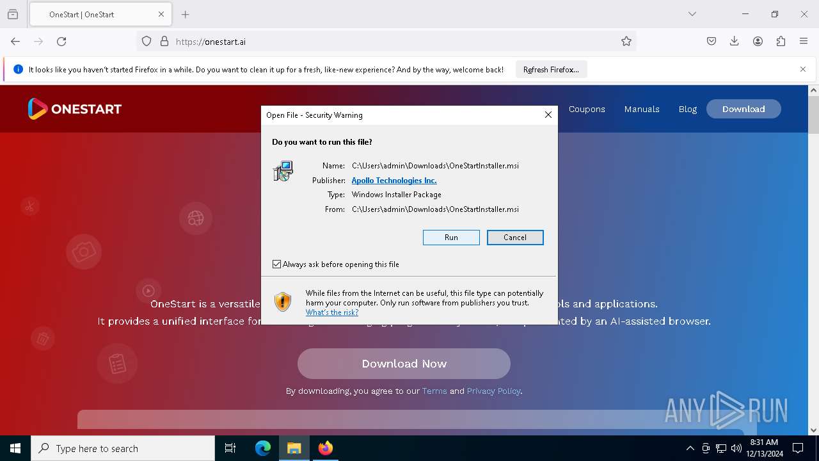The width and height of the screenshot is (819, 461).
Task: Click the Download Now button
Action: [404, 364]
